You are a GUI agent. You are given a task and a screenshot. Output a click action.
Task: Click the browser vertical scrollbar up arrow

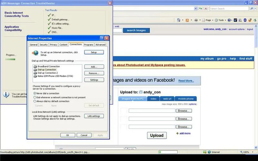click(256, 26)
